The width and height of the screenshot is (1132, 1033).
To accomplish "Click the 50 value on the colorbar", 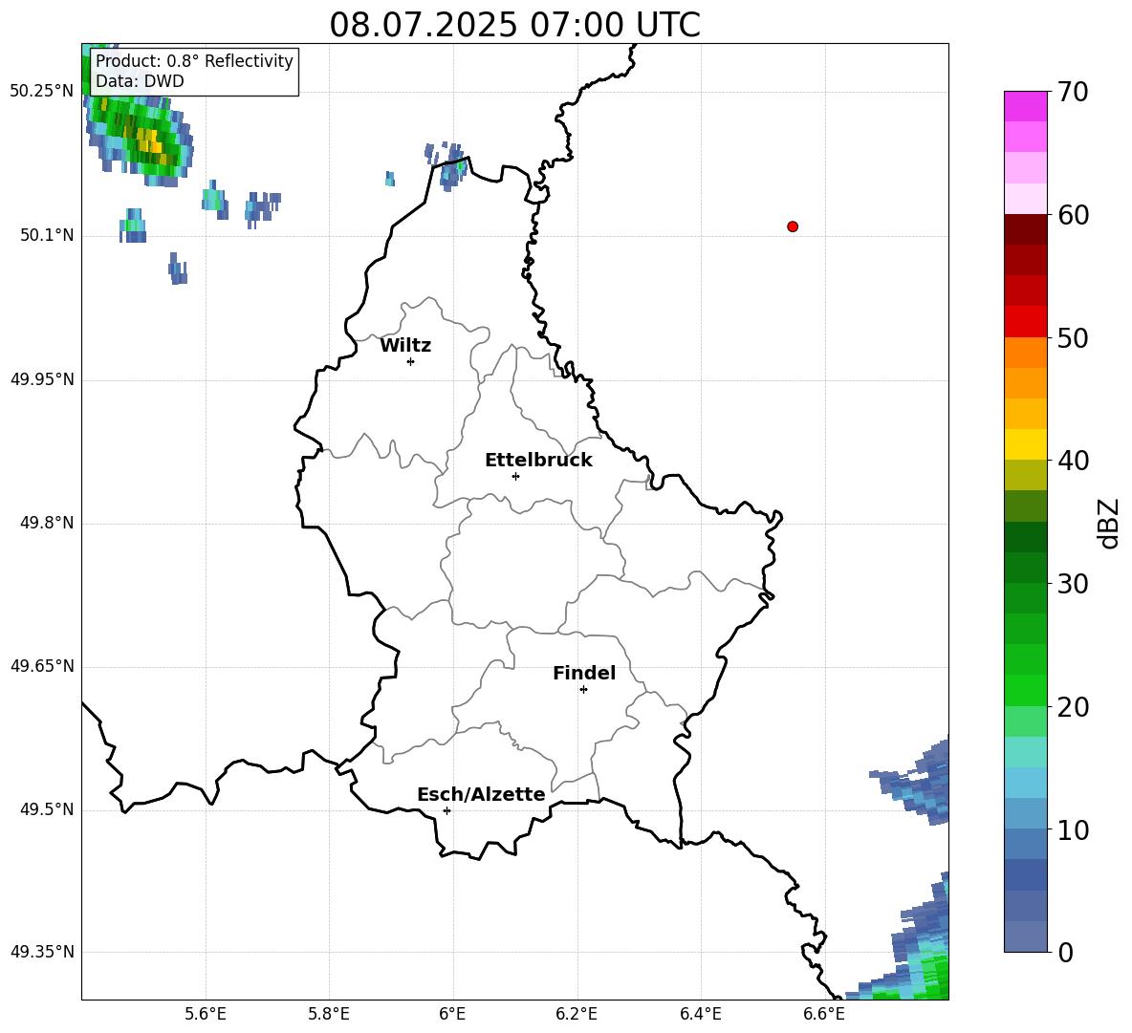I will tap(1073, 337).
